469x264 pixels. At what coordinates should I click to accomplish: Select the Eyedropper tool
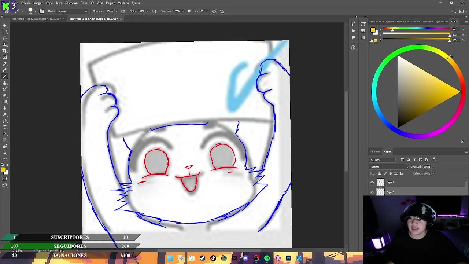point(5,64)
